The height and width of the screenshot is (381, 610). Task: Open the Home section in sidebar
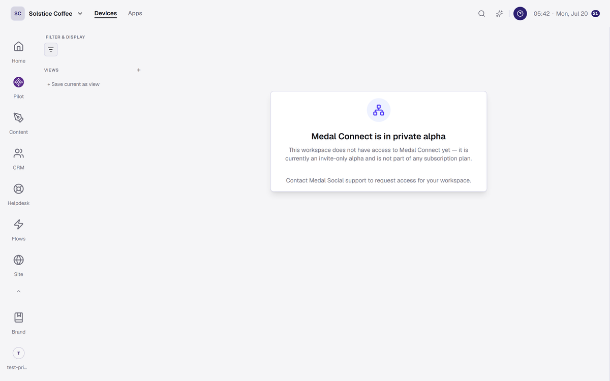[x=18, y=52]
